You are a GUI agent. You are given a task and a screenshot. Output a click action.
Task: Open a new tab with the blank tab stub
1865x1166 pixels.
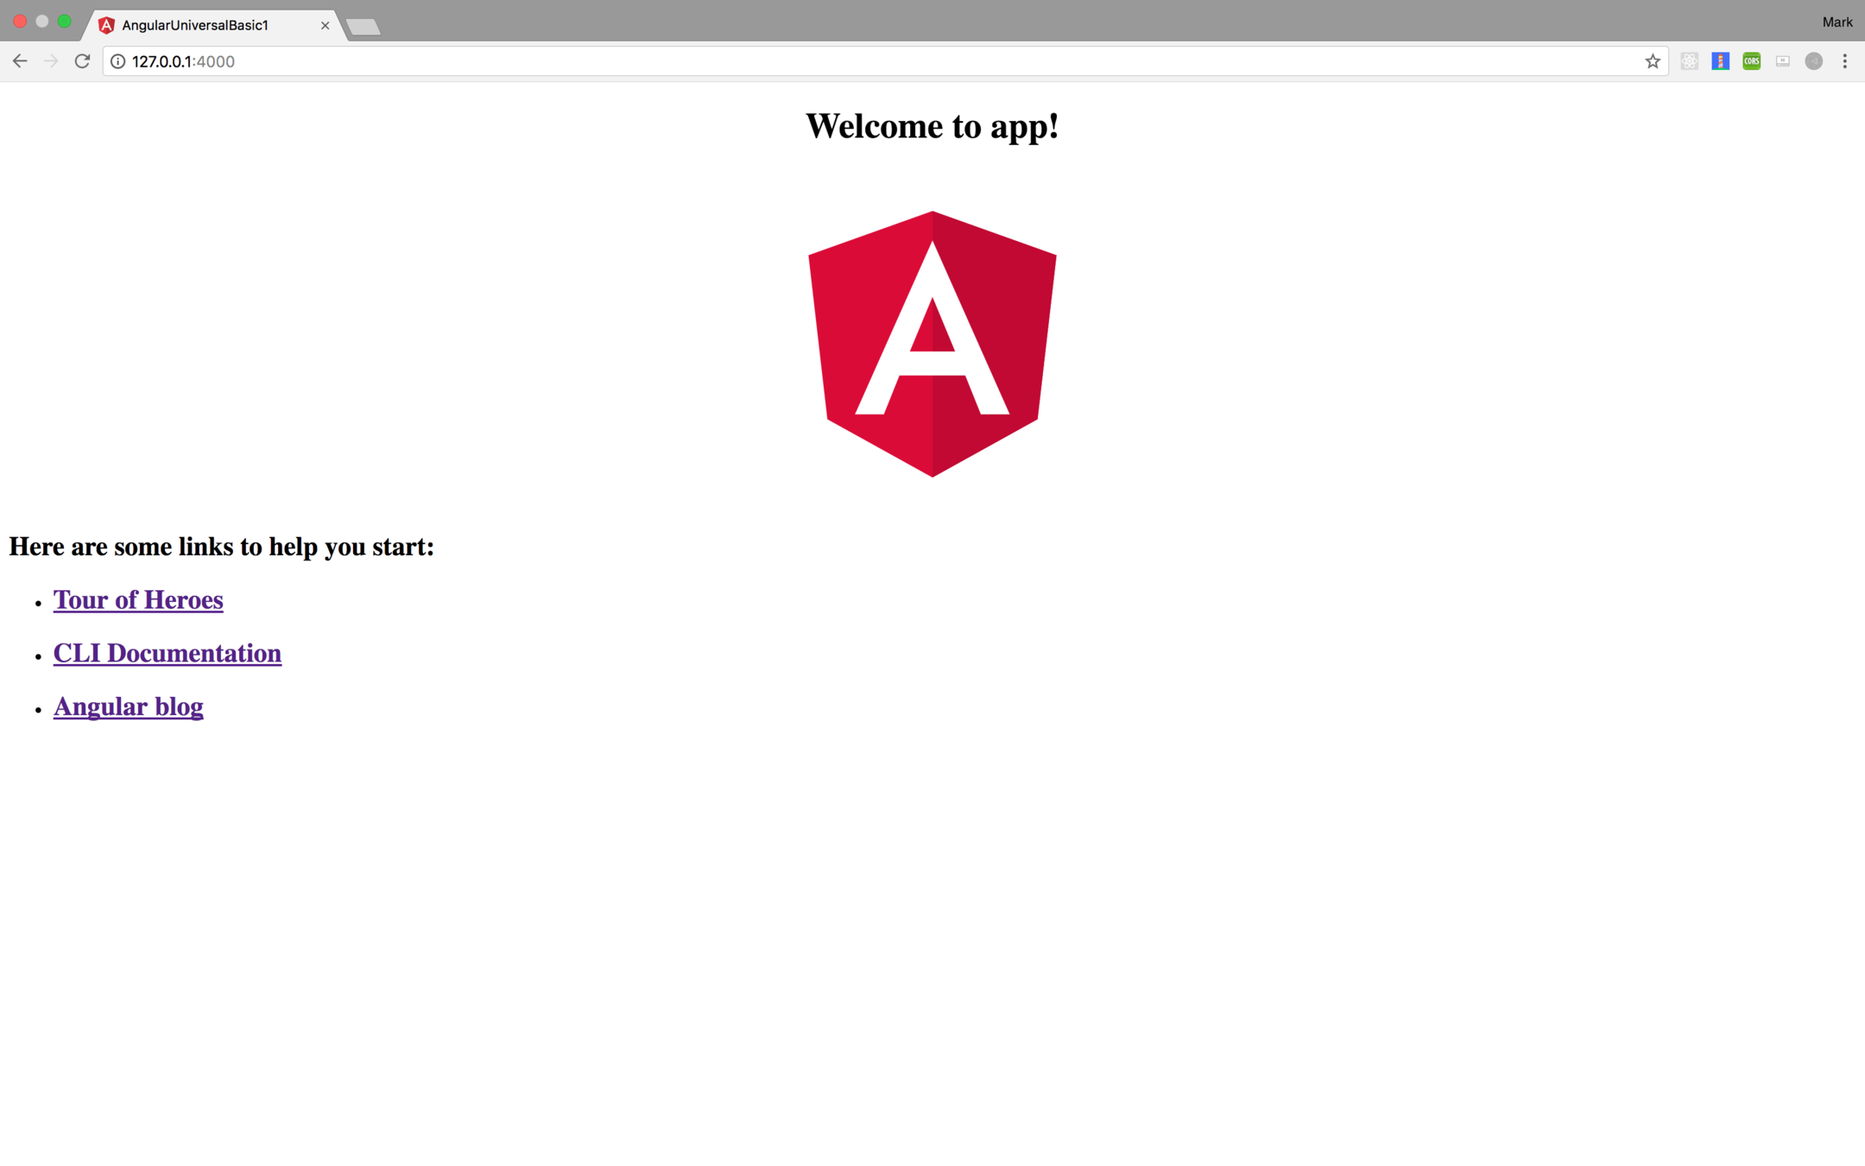click(362, 26)
